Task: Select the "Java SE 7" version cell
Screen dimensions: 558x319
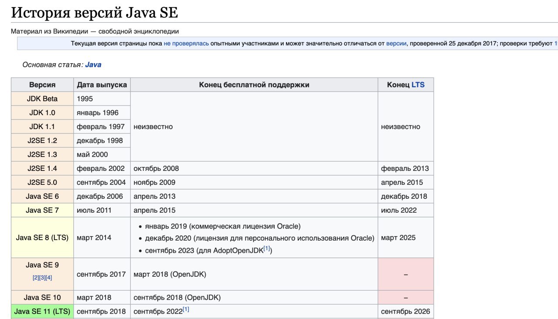Action: [42, 210]
